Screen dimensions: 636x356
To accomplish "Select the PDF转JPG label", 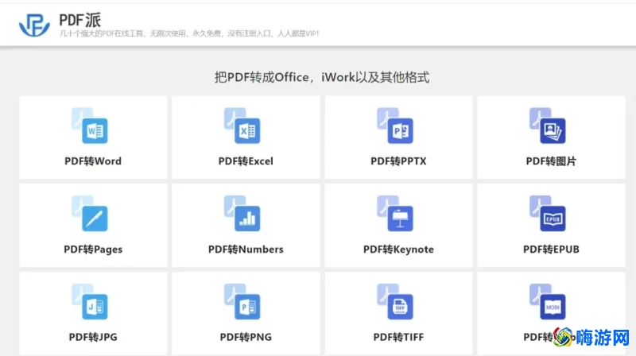I will [93, 337].
